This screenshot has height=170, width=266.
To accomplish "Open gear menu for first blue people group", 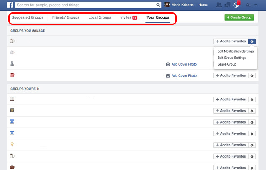I will click(x=252, y=122).
